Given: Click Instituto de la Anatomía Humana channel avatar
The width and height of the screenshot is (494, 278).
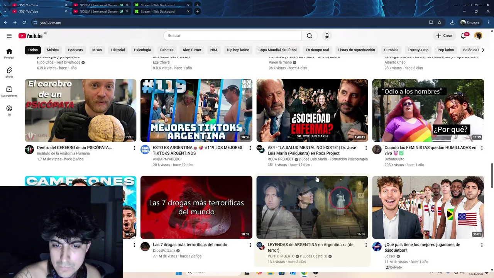Looking at the screenshot, I should click(29, 150).
